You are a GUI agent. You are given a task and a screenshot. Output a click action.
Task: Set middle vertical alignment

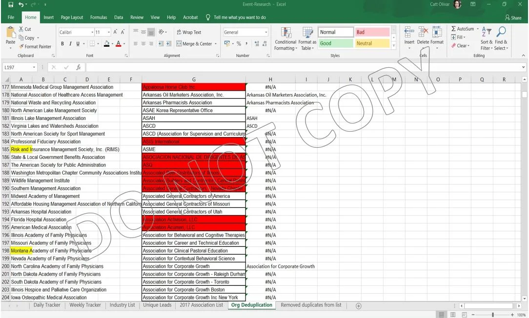point(143,32)
